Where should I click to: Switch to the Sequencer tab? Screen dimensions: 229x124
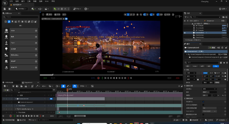tap(28, 83)
